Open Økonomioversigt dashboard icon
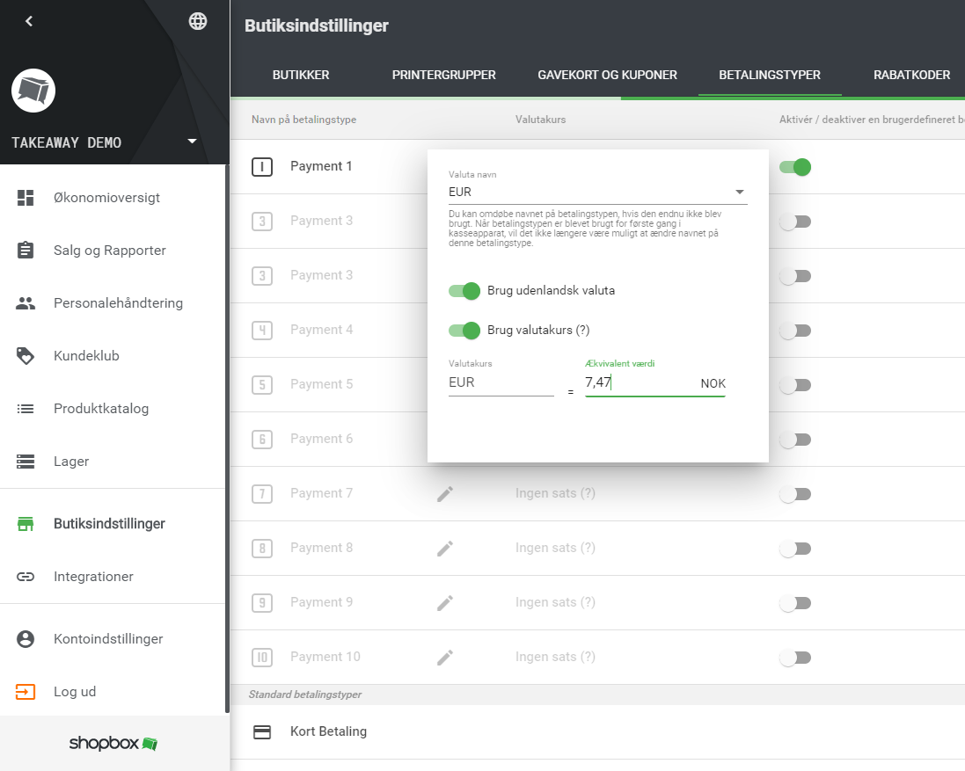Screen dimensions: 965x771 coord(26,198)
